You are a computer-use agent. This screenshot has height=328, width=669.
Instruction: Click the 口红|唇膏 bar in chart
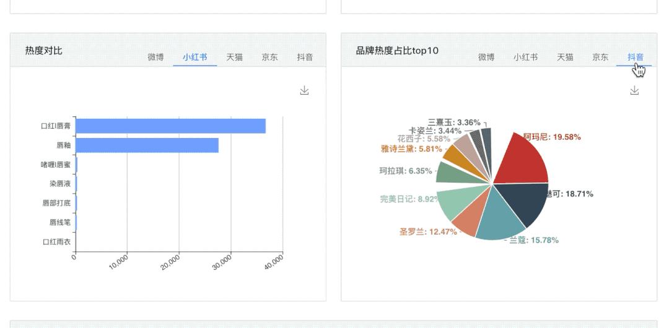pyautogui.click(x=171, y=126)
